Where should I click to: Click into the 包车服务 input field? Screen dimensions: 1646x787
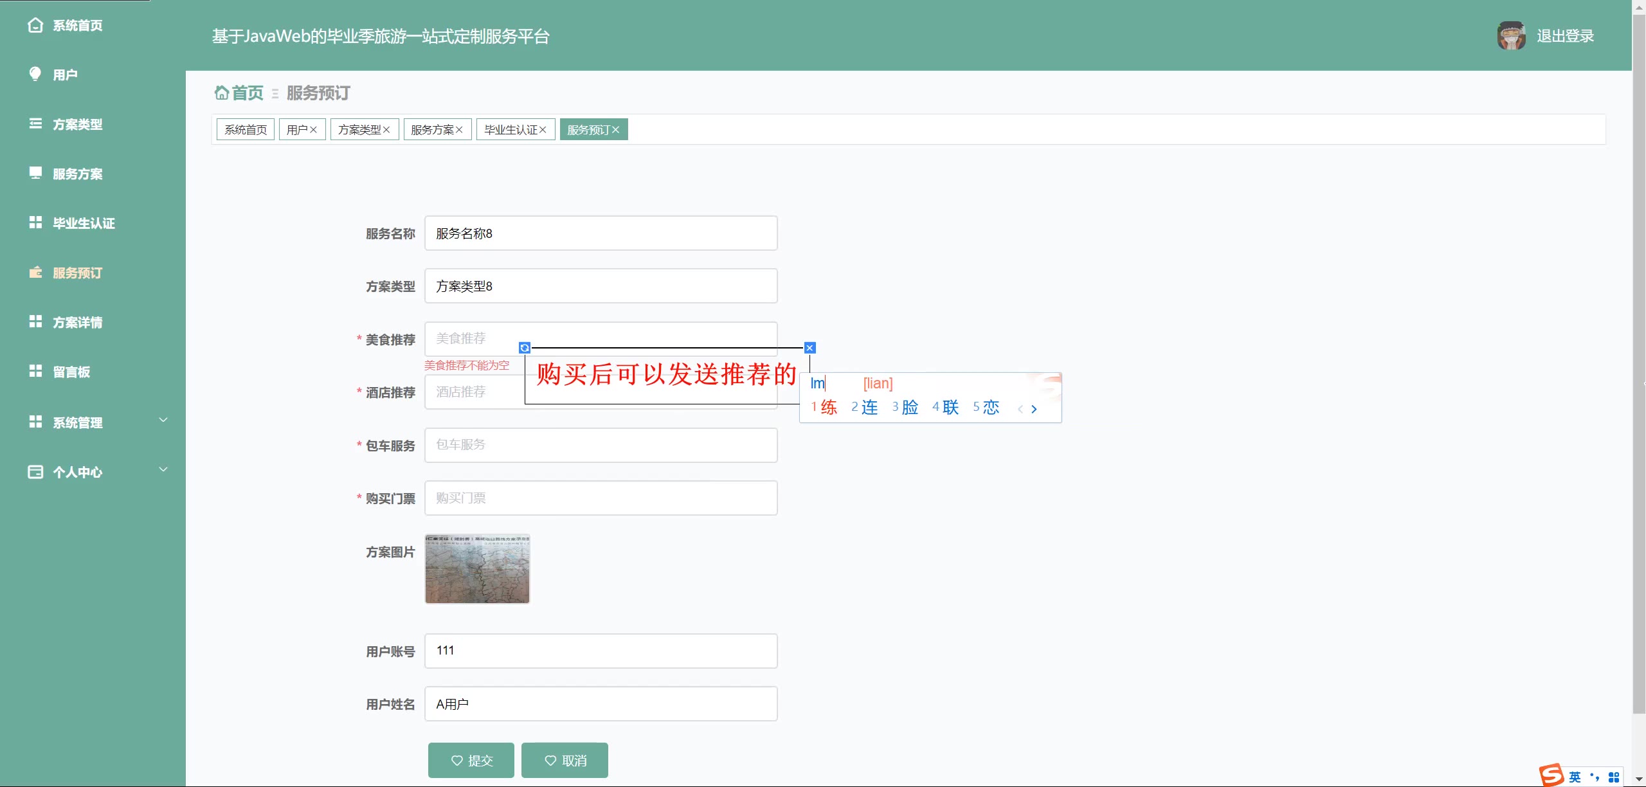601,445
